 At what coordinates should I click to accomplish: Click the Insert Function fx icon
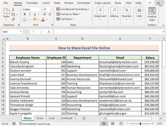(49, 32)
